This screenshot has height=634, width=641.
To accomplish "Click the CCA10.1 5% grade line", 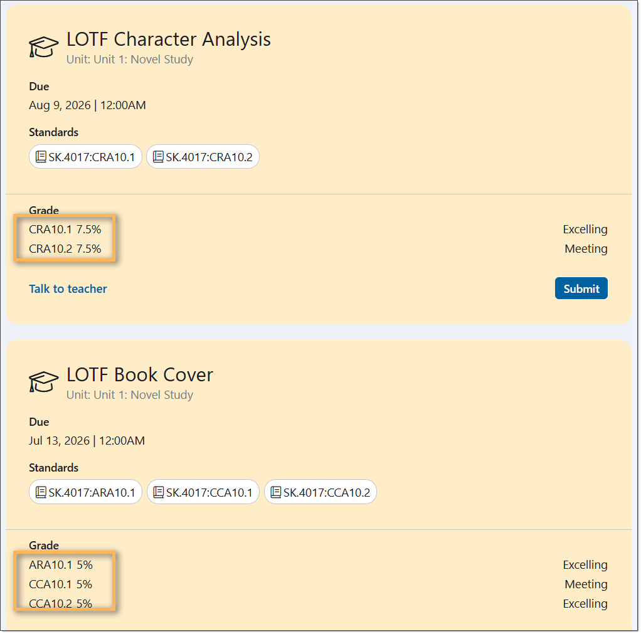I will 61,584.
